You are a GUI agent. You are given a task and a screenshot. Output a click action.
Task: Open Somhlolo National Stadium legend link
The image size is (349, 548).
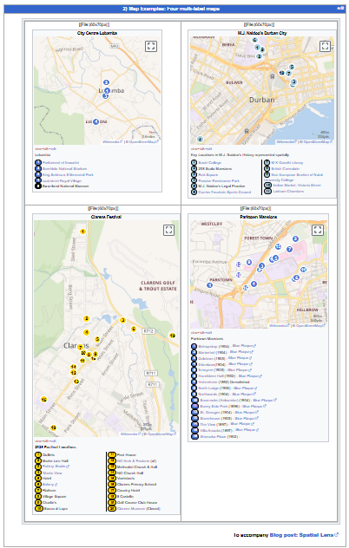64,168
